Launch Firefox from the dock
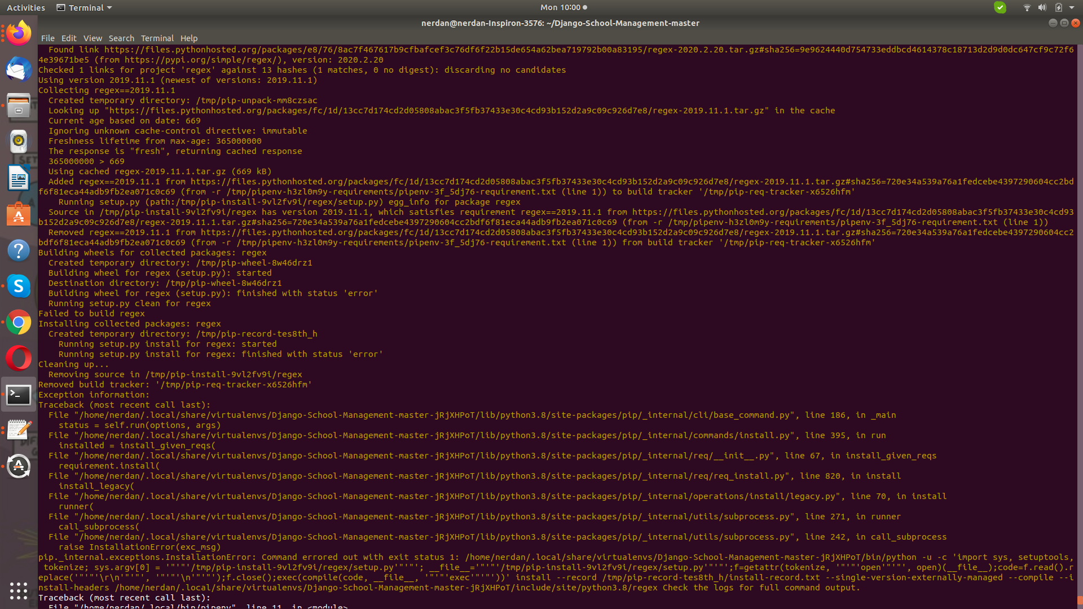This screenshot has width=1083, height=609. pyautogui.click(x=19, y=32)
